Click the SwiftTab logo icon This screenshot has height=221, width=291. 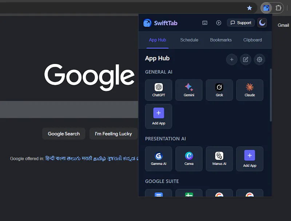147,23
